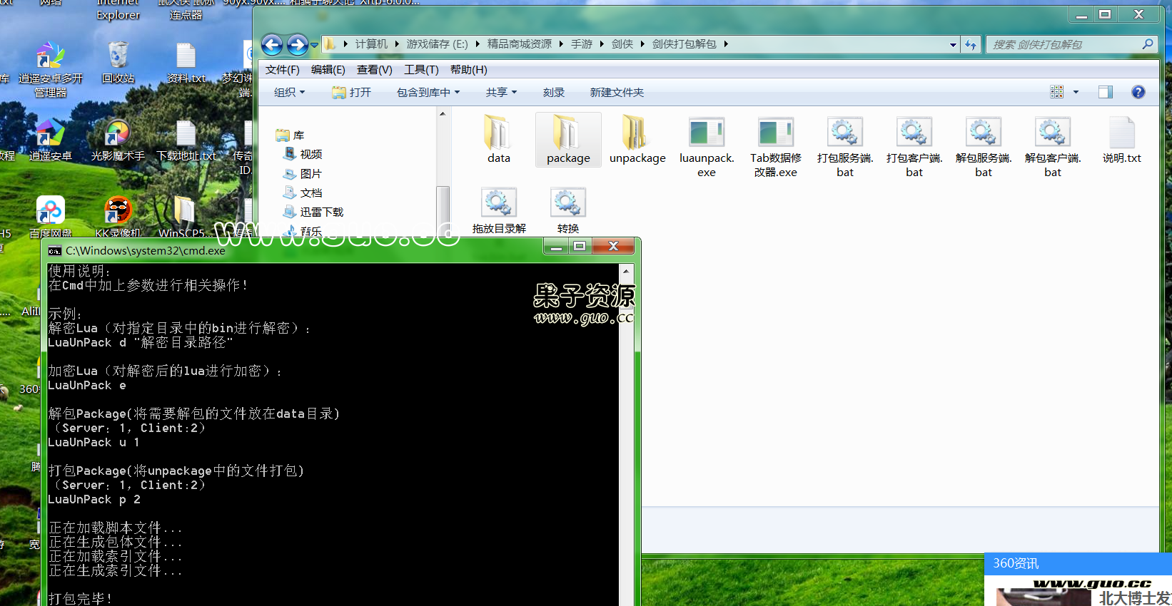
Task: Click the 刻录 toolbar button
Action: coord(553,92)
